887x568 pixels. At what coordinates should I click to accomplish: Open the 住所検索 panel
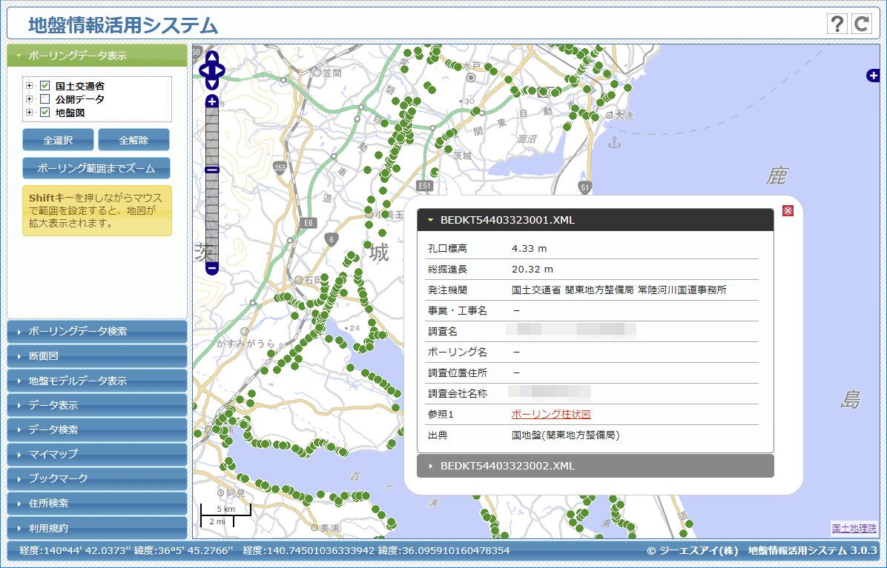pyautogui.click(x=96, y=503)
